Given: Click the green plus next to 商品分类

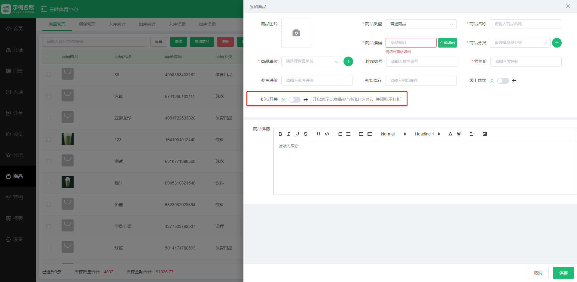Looking at the screenshot, I should coord(557,43).
